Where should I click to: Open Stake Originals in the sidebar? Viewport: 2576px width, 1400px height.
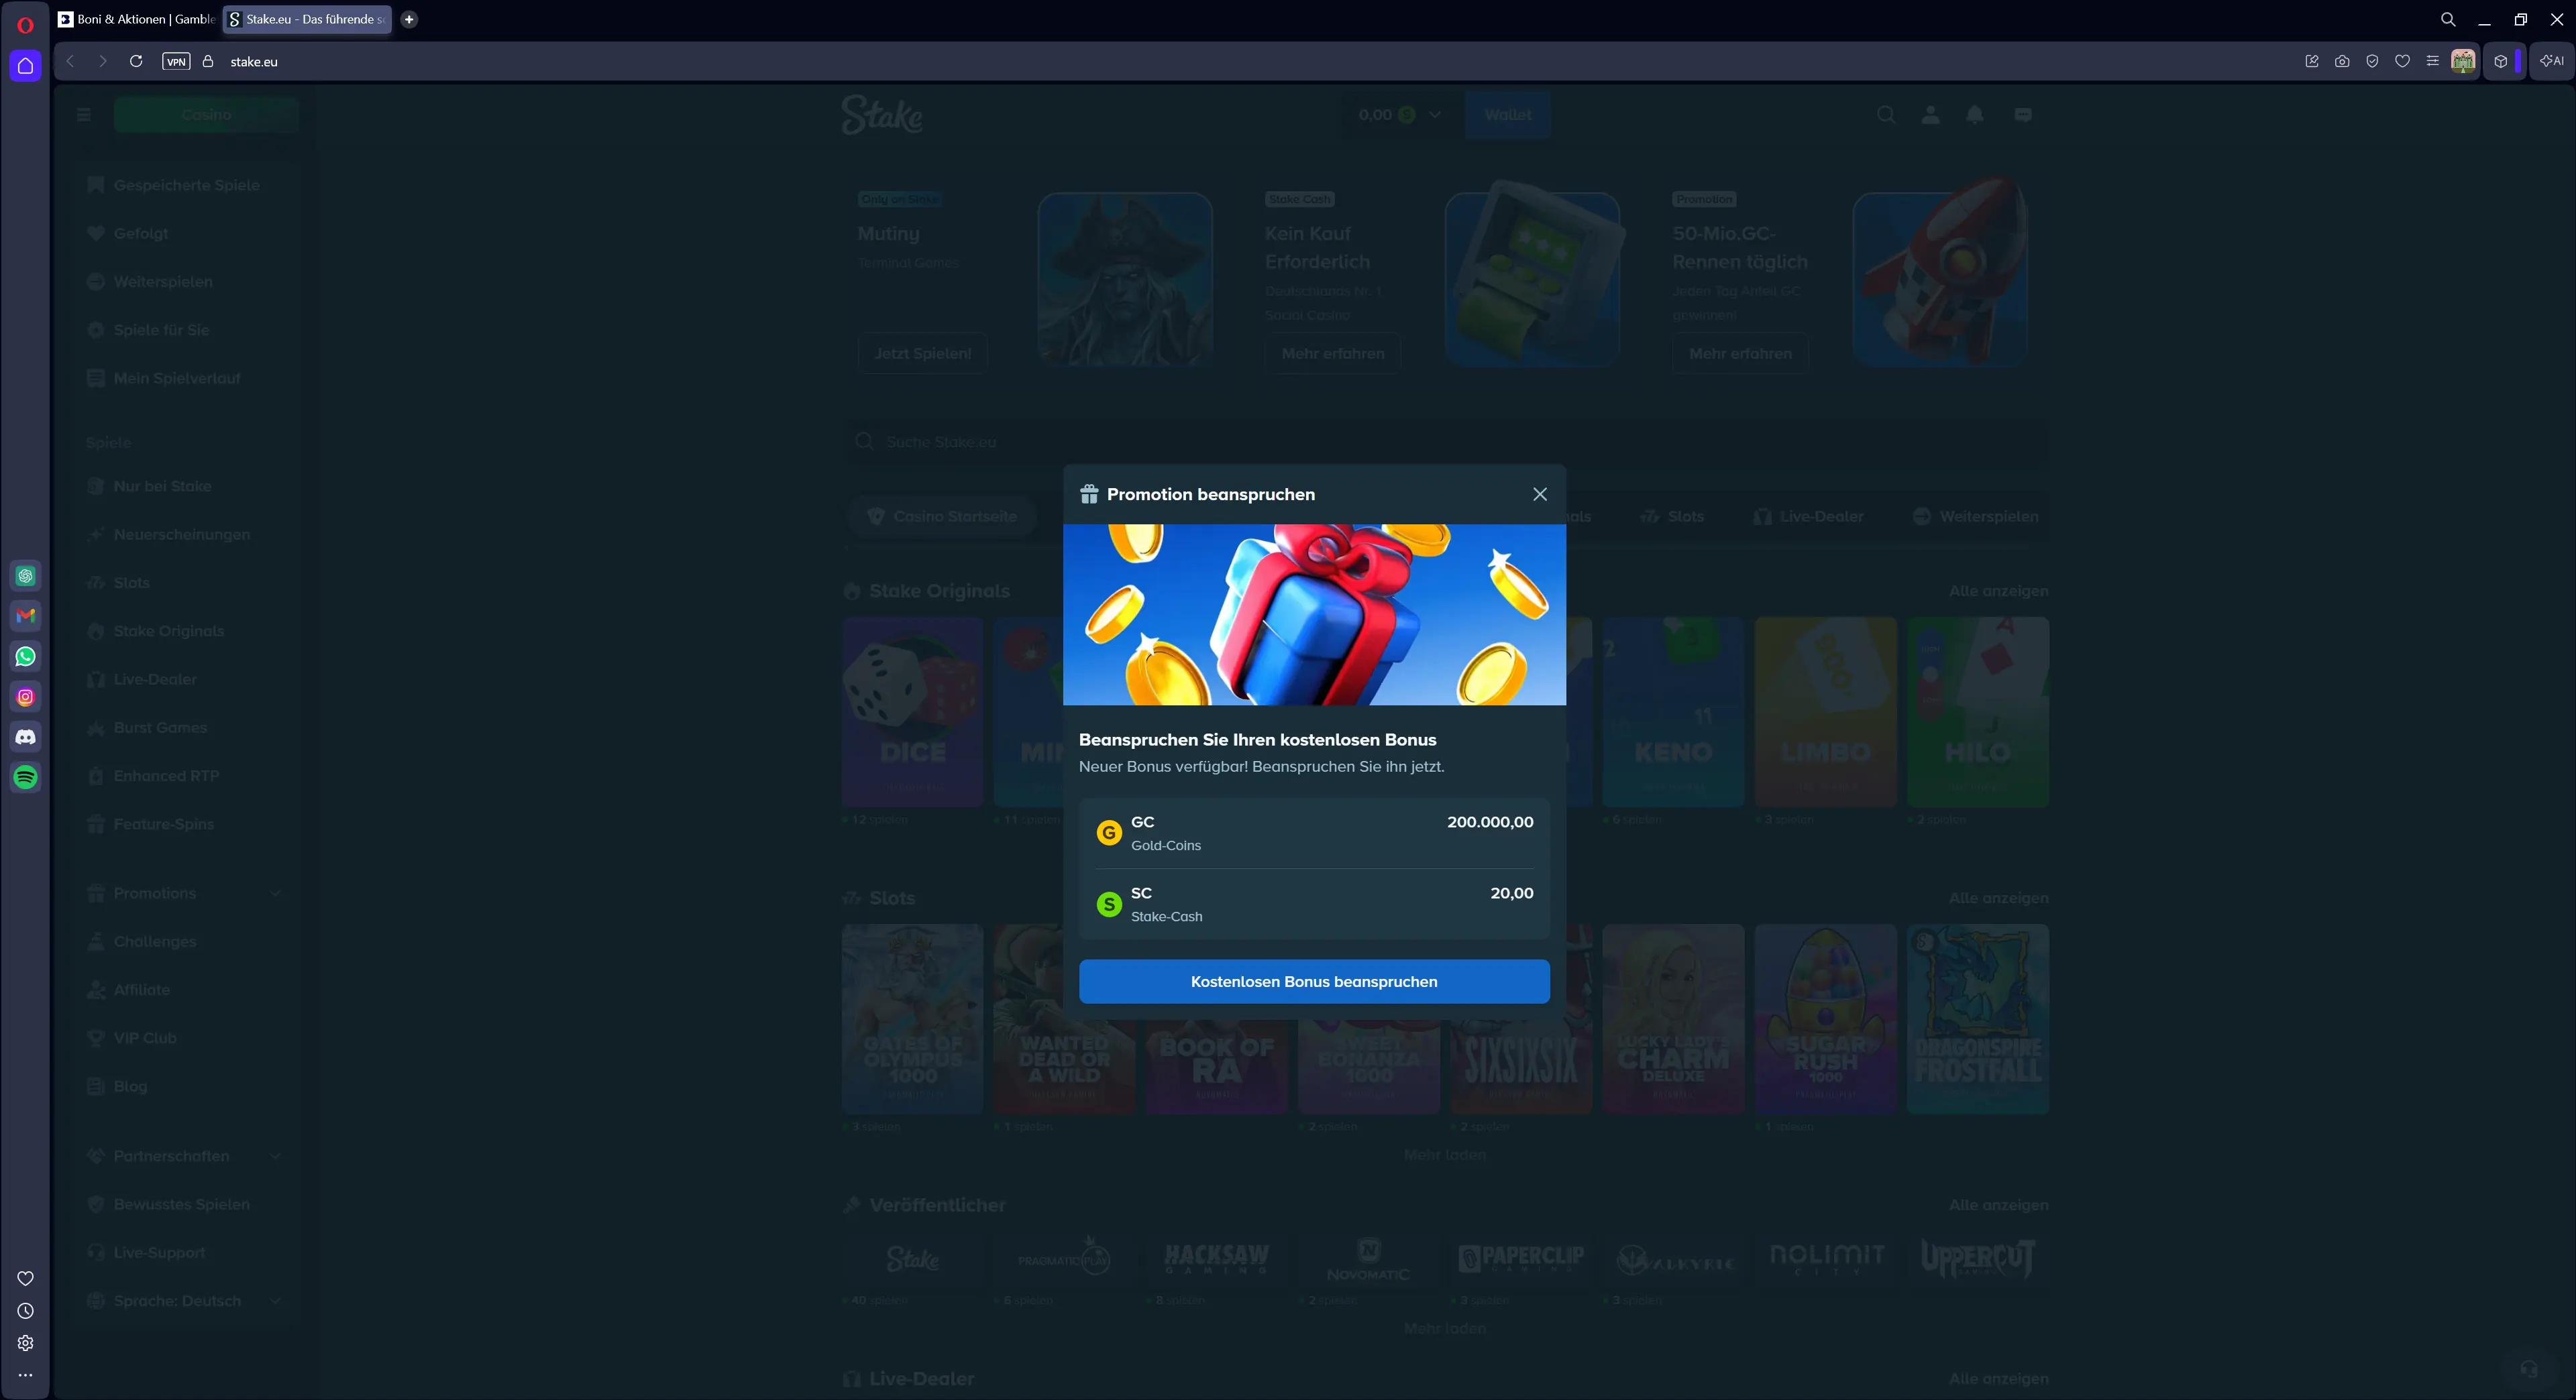(x=186, y=632)
